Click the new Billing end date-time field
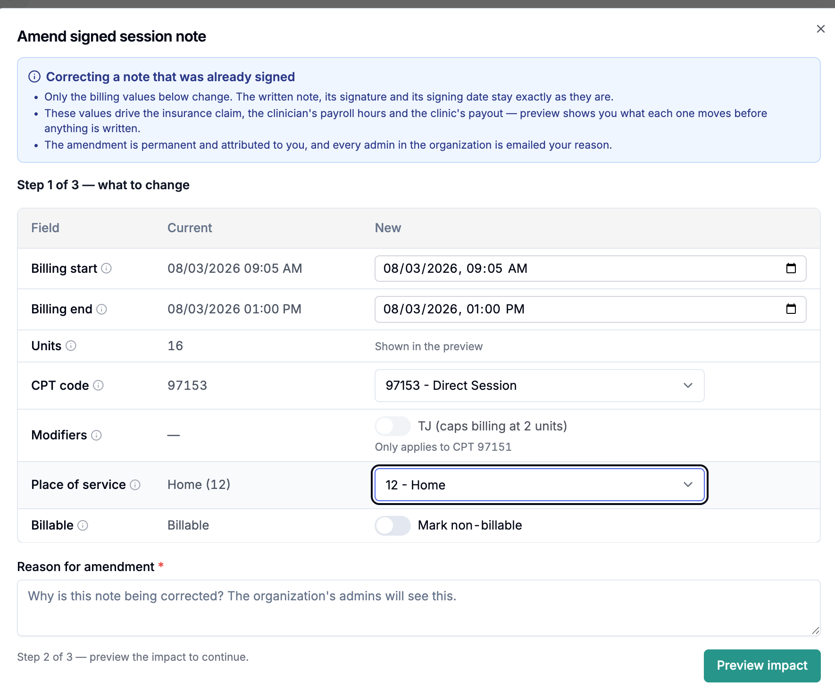 click(x=590, y=309)
